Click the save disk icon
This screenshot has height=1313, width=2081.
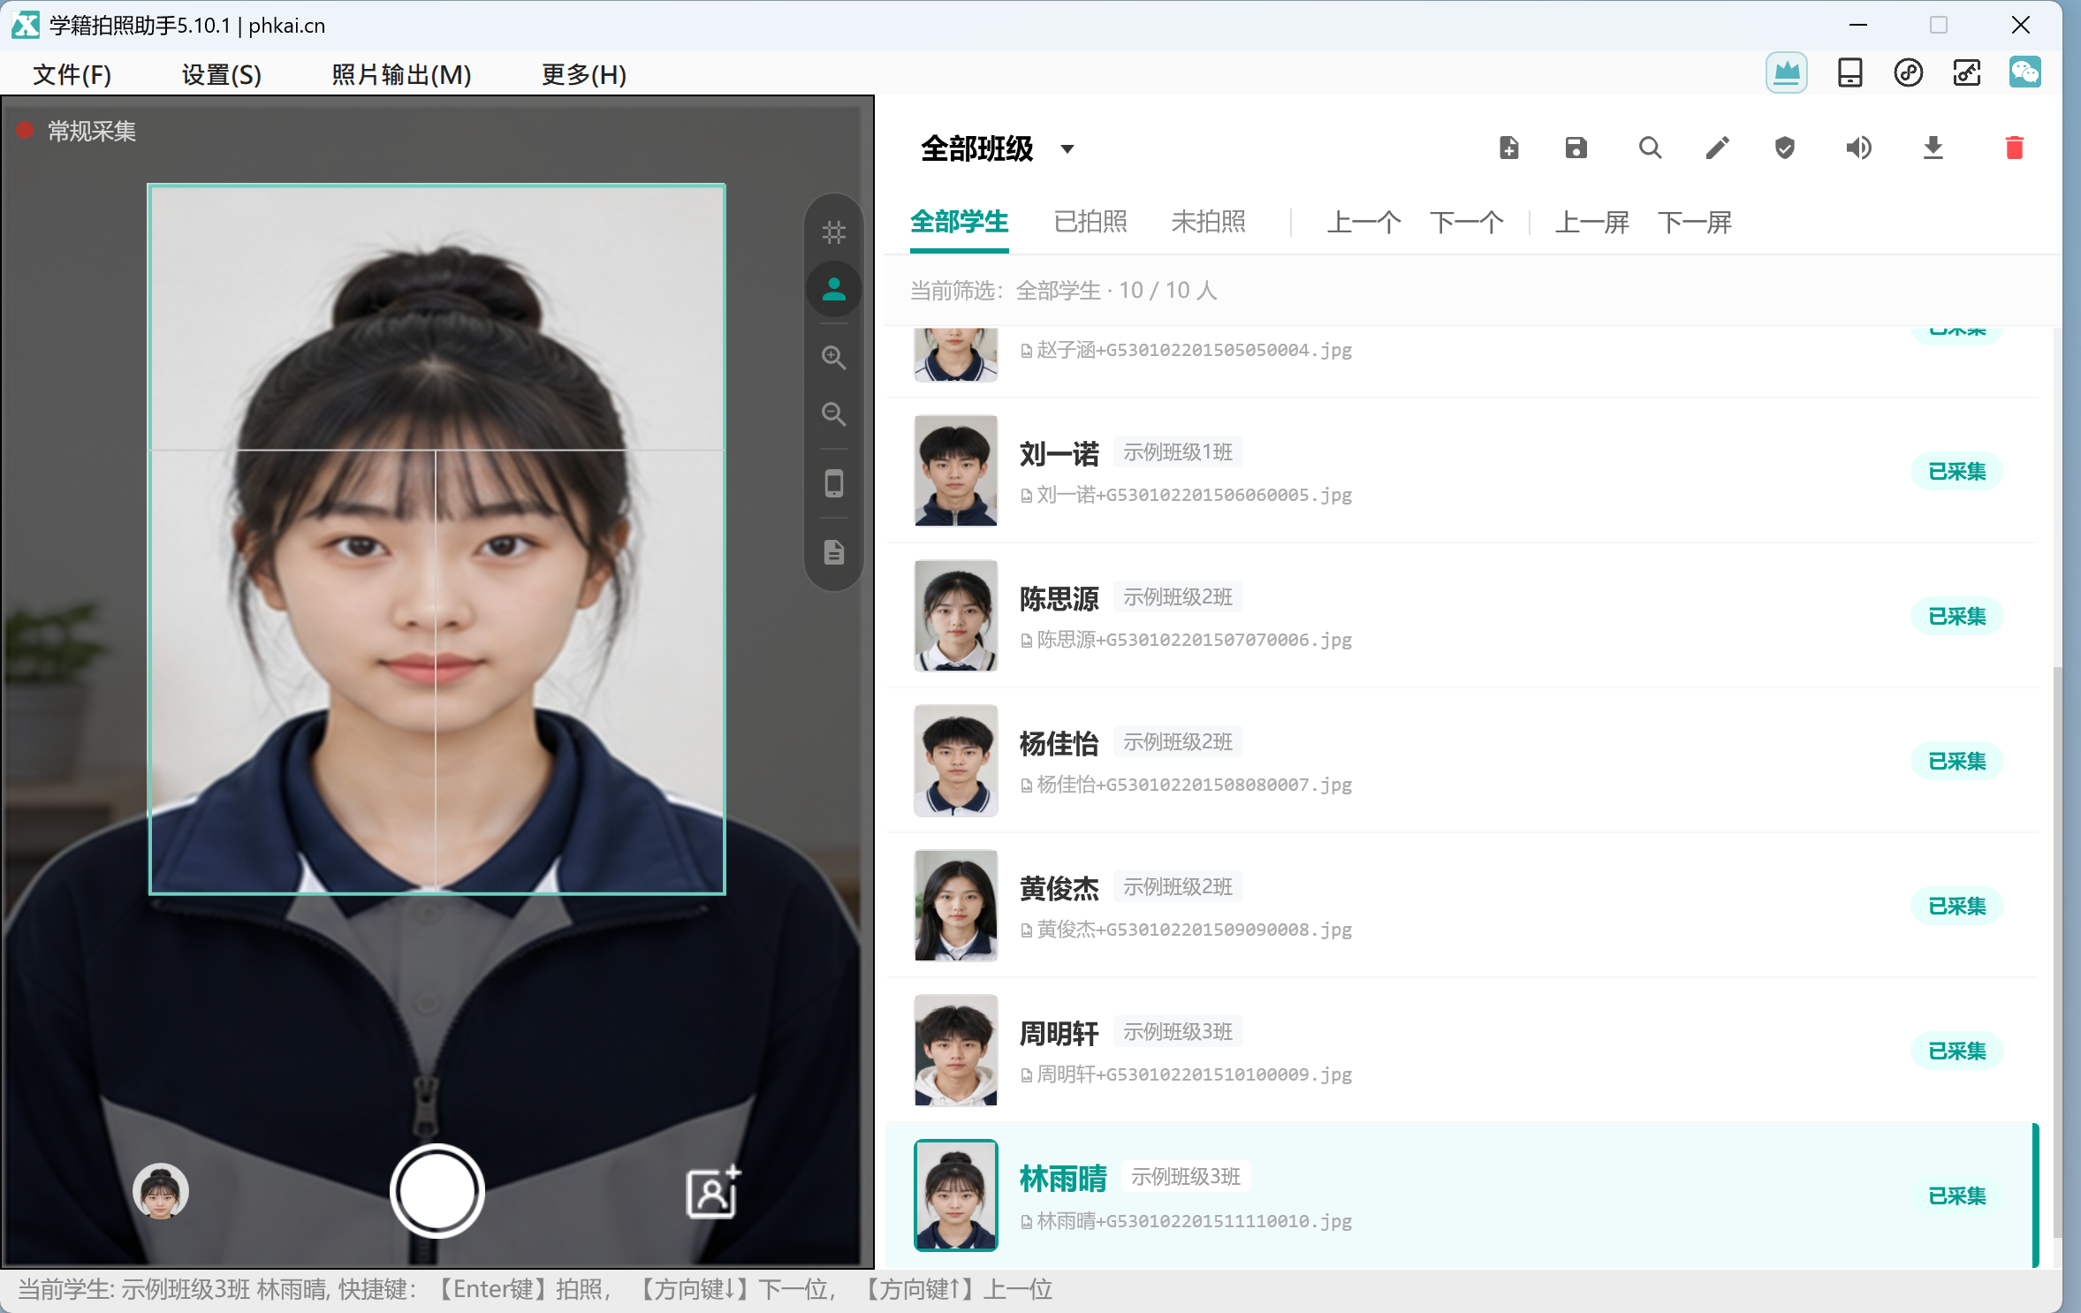pos(1576,148)
